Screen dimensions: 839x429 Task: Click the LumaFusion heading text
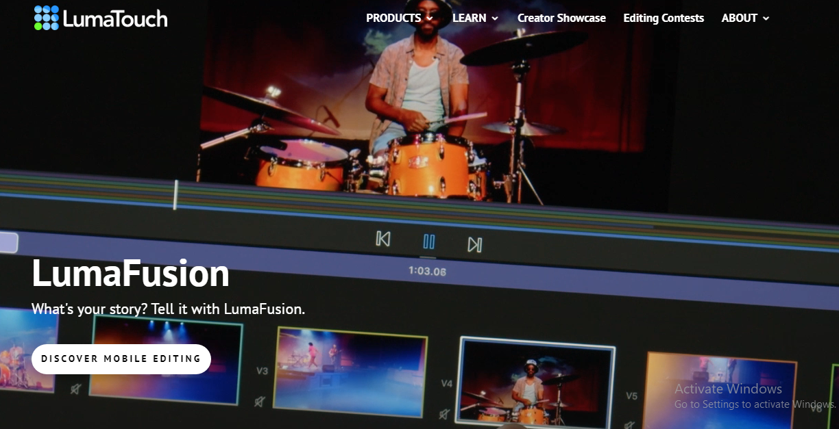pos(130,273)
